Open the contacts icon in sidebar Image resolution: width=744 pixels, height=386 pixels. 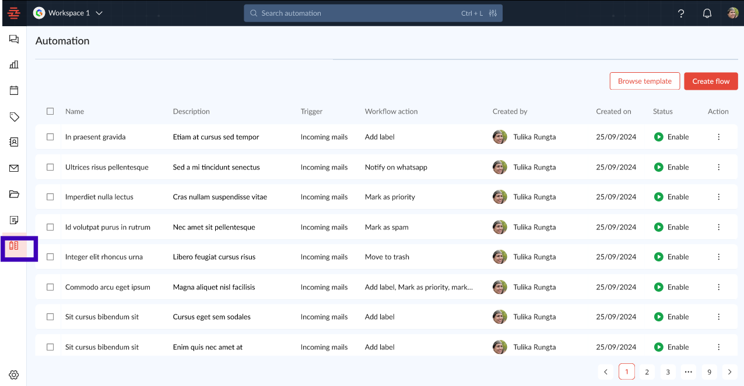(x=14, y=142)
